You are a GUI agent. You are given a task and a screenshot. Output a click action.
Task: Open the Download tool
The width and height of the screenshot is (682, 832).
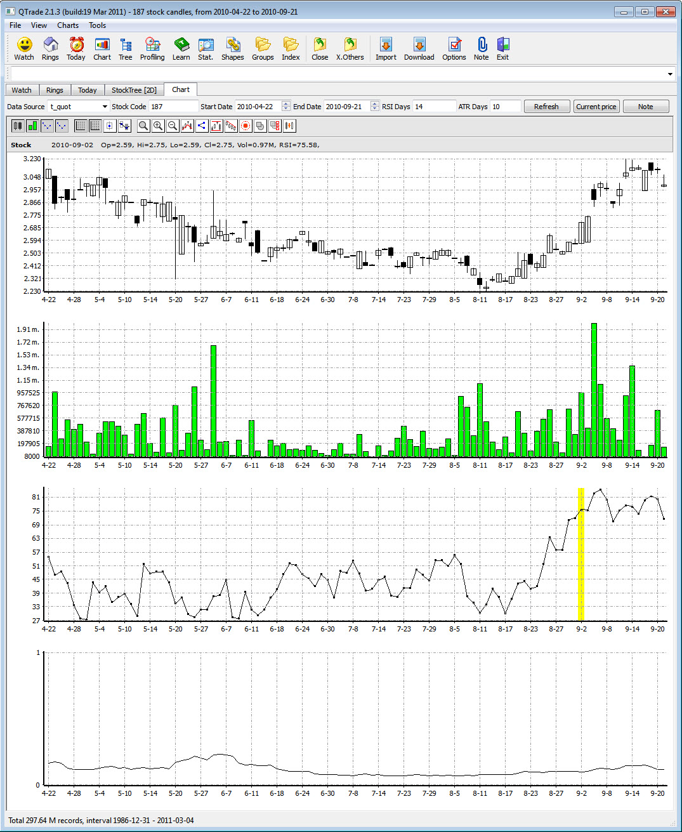pos(419,49)
